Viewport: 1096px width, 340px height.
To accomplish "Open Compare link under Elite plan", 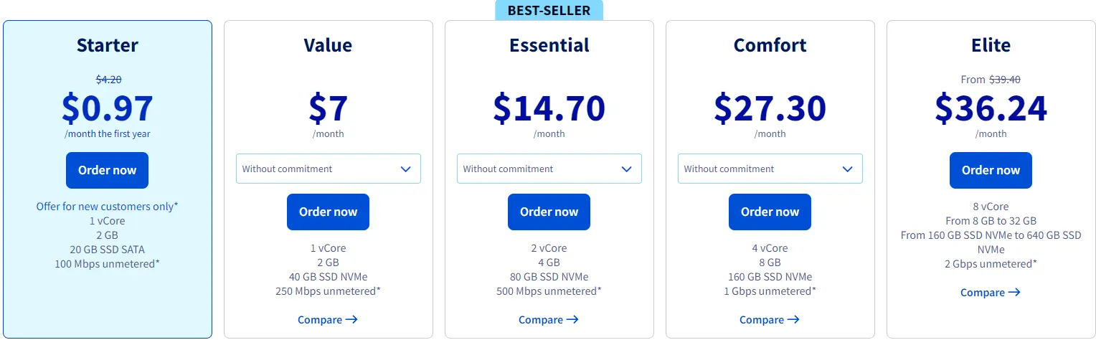I will tap(991, 293).
